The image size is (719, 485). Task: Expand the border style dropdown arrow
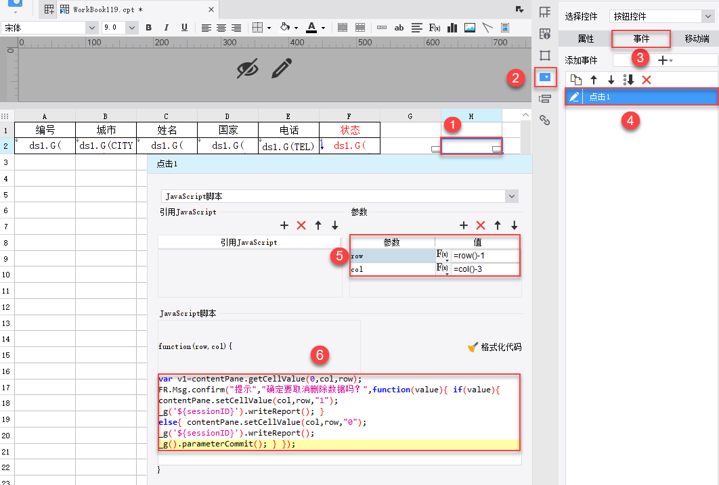click(x=269, y=28)
